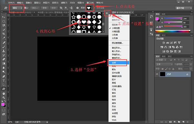
Task: Open the 文件(F) menu
Action: (x=11, y=3)
